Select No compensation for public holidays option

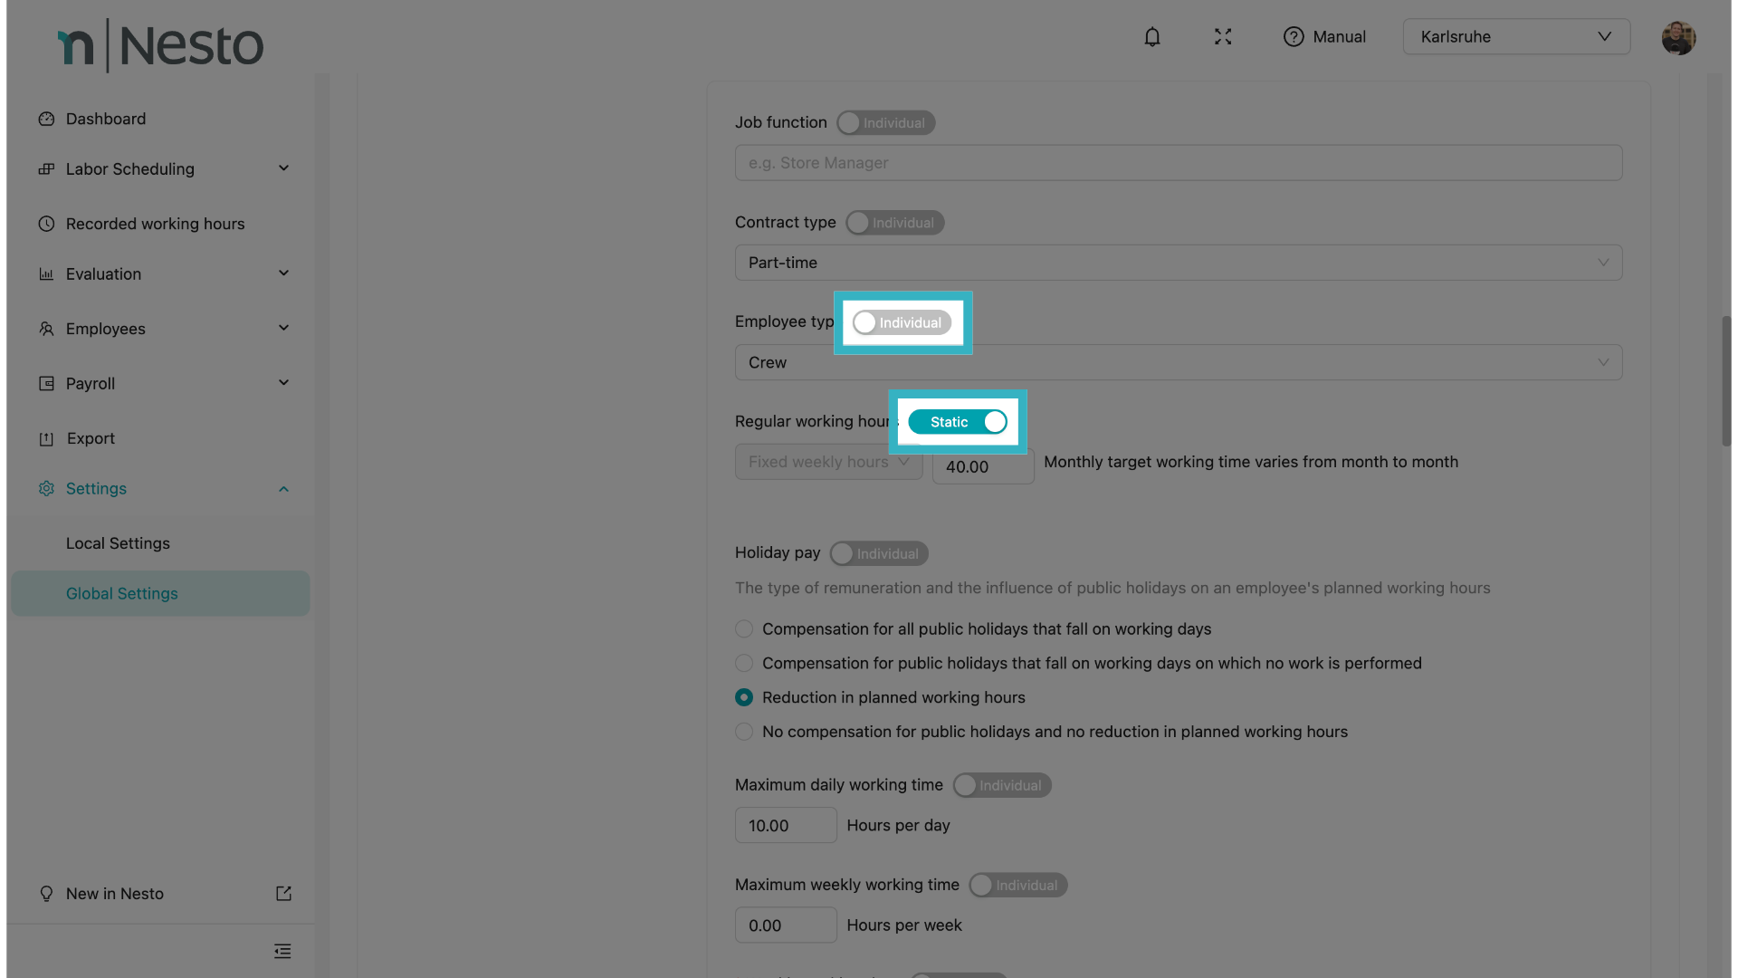[744, 732]
